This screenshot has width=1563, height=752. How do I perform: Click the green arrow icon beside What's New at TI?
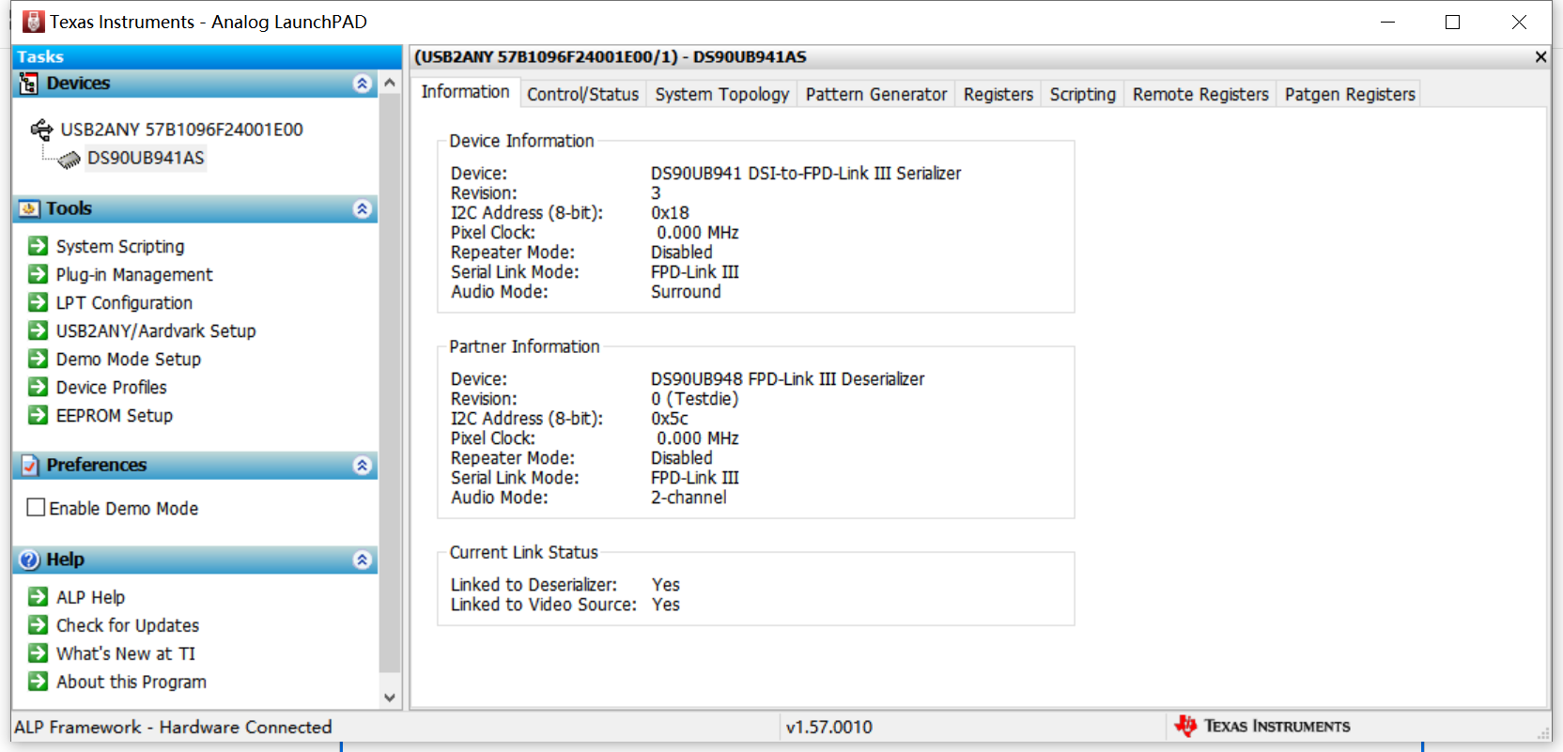click(38, 653)
